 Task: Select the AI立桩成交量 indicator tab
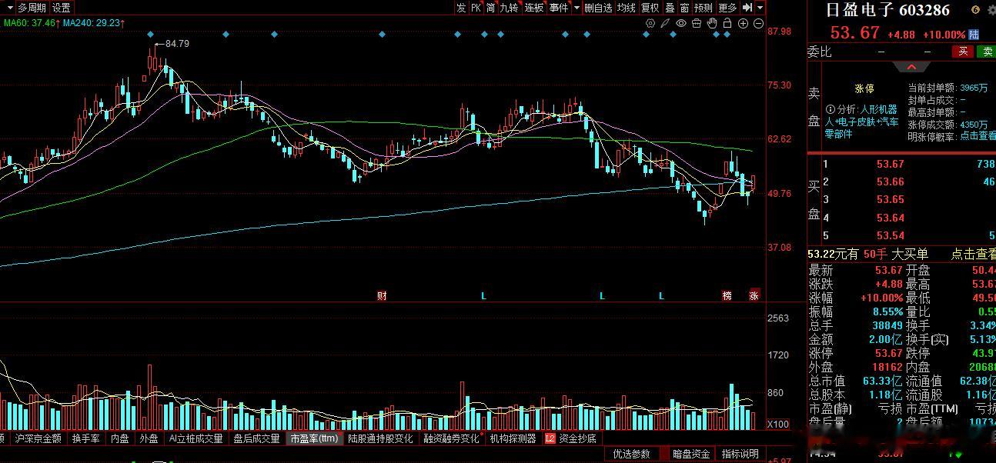tap(196, 438)
